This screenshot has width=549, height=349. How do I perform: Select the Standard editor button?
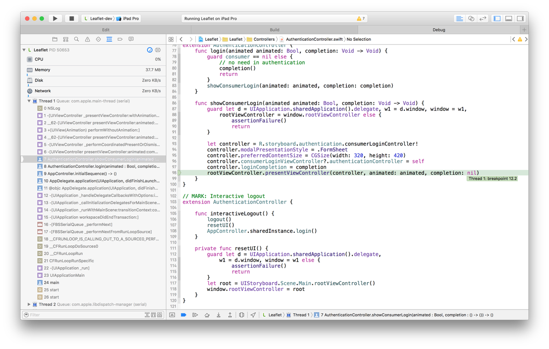[460, 19]
